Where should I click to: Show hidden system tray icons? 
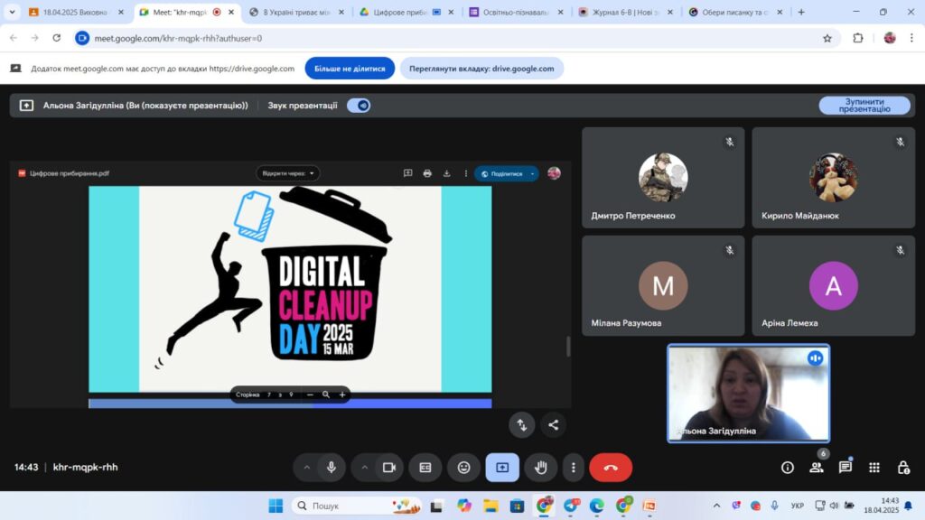(x=716, y=506)
